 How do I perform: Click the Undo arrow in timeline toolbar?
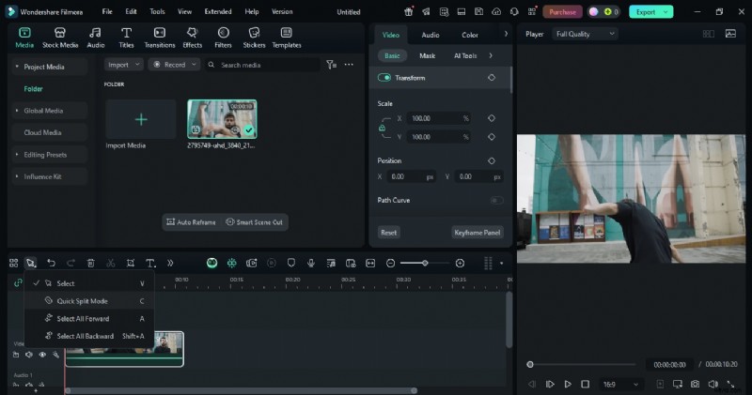[x=51, y=264]
